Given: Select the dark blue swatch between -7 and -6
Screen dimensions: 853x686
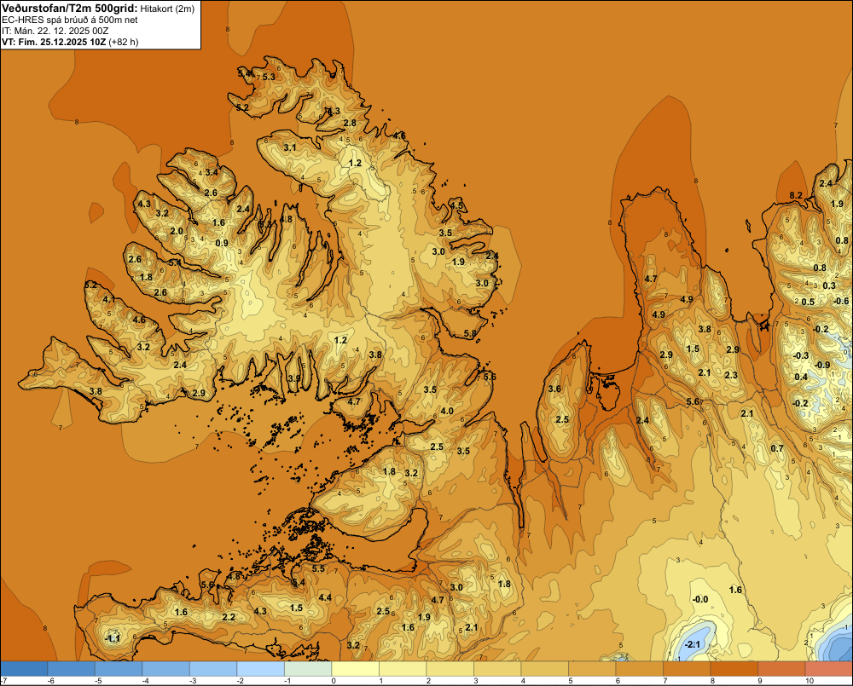Looking at the screenshot, I should pyautogui.click(x=24, y=669).
